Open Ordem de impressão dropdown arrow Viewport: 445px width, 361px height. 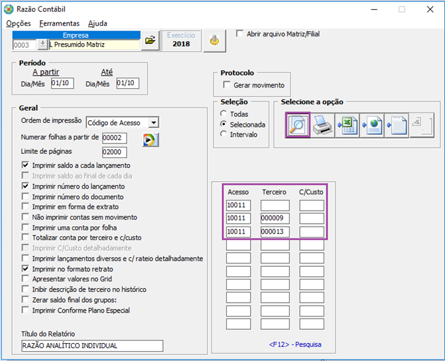click(154, 123)
